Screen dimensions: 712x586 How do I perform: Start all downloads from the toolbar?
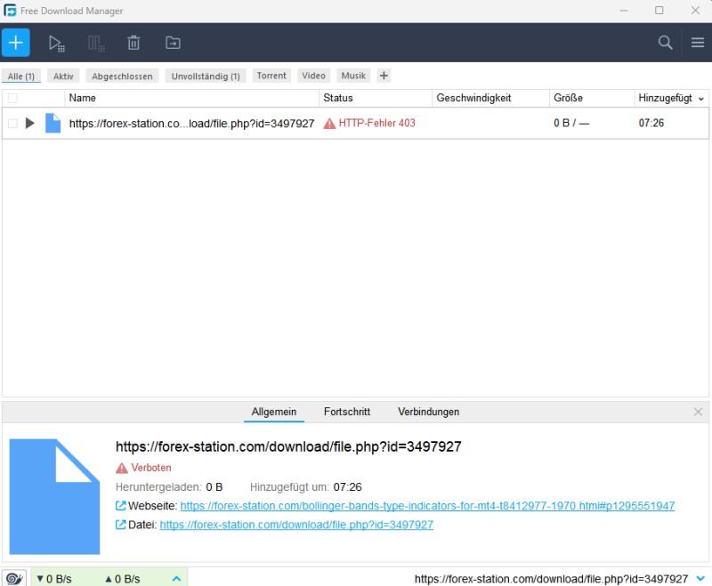point(57,43)
